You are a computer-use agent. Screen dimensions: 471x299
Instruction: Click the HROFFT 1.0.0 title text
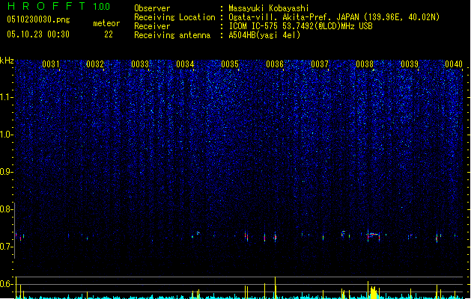(x=58, y=6)
